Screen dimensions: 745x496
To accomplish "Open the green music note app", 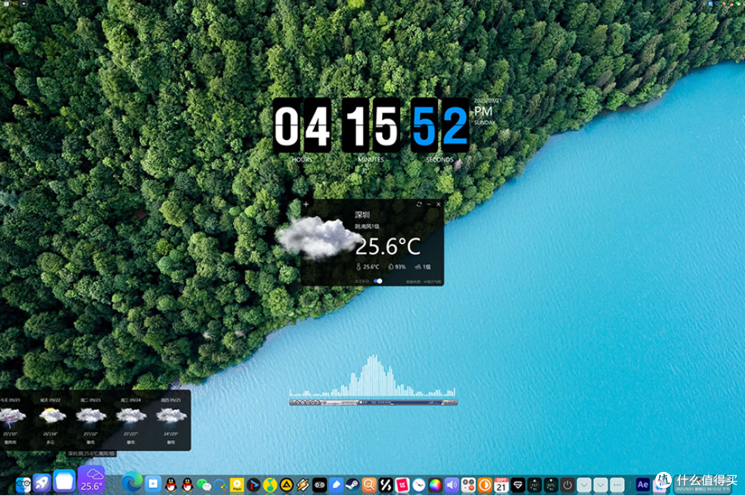I will click(x=270, y=484).
